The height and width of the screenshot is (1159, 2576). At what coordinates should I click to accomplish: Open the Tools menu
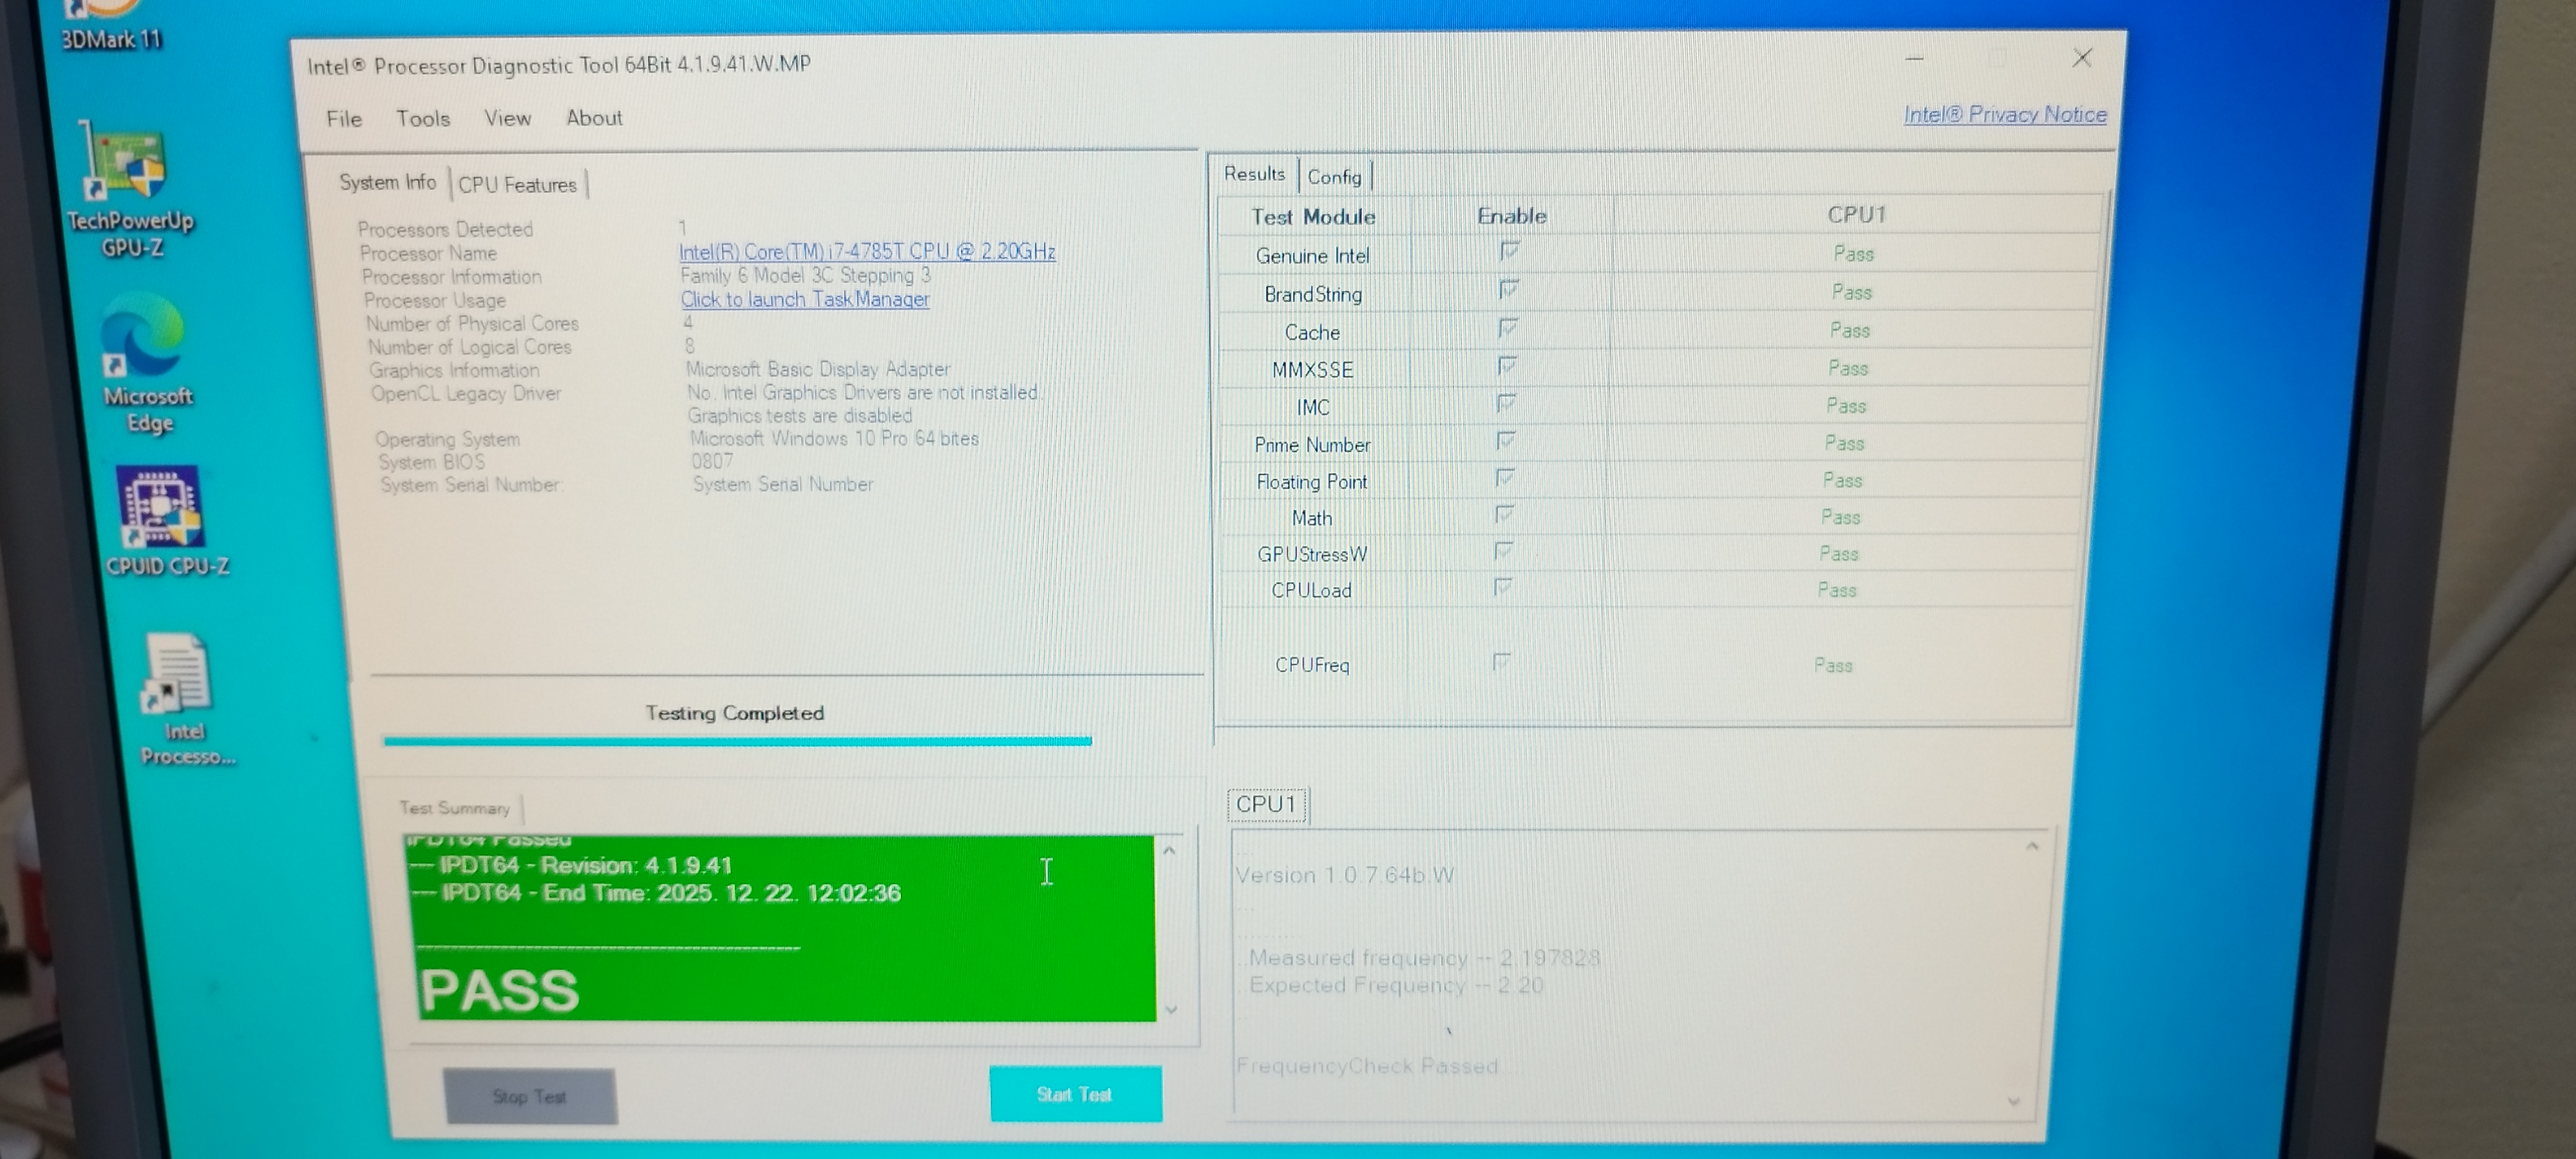click(423, 119)
